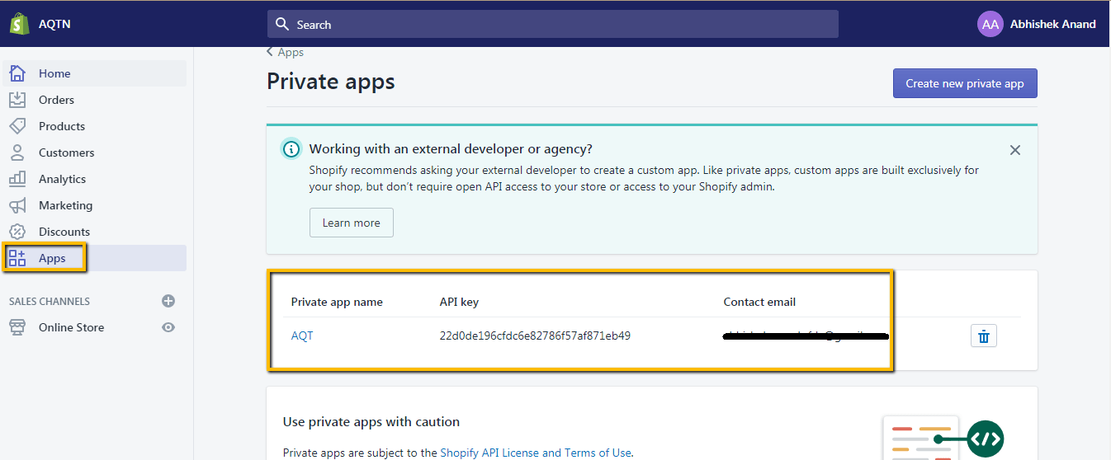Click the AQTN store name
1111x460 pixels.
click(x=54, y=24)
